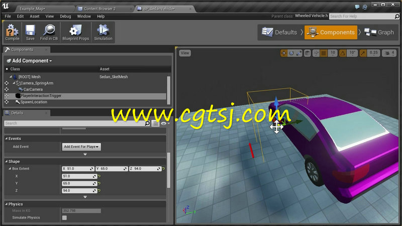Open the rotation snap value 10° dropdown
The height and width of the screenshot is (226, 402).
(352, 53)
